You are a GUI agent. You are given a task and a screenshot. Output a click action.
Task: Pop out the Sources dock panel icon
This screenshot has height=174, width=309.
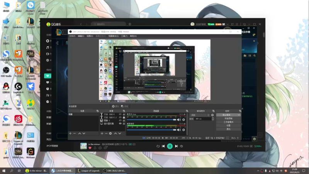(x=124, y=111)
